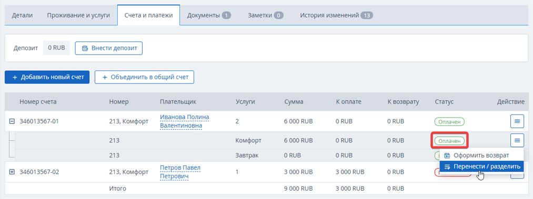Open the action menu for Комфорт service row
Image resolution: width=533 pixels, height=199 pixels.
click(x=517, y=140)
